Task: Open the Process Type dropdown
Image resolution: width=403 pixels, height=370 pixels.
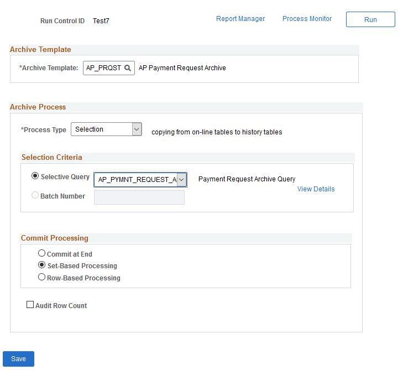Action: (x=137, y=129)
